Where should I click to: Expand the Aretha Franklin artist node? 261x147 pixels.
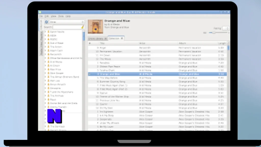pyautogui.click(x=45, y=107)
